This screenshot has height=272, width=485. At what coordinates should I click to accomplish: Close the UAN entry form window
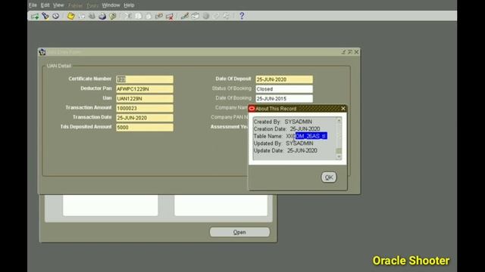(x=356, y=52)
